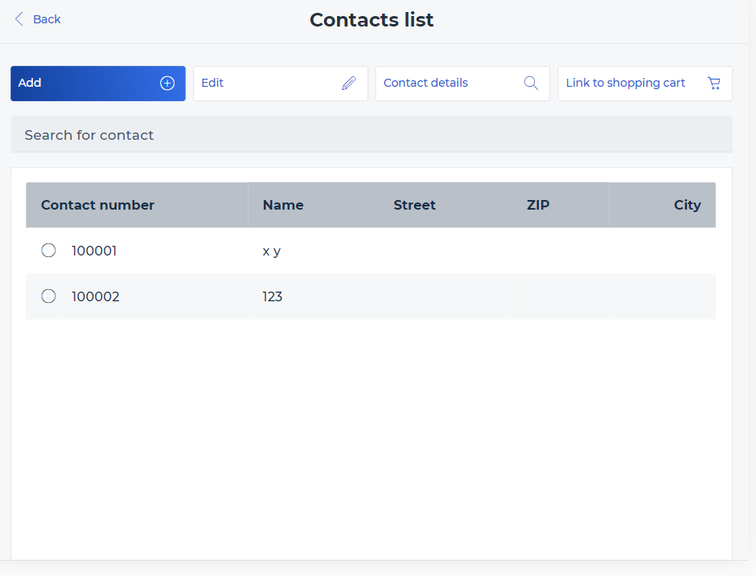Screen dimensions: 756x576
Task: Select the contact named x y
Action: point(272,251)
